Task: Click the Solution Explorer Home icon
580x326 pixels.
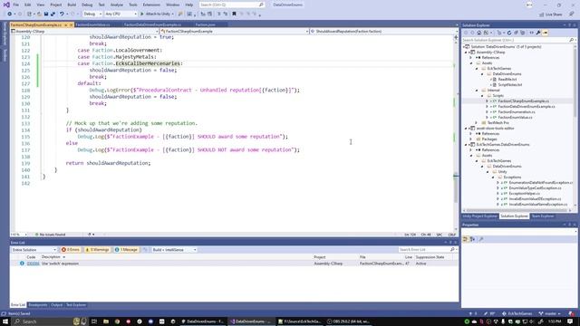Action: 479,33
